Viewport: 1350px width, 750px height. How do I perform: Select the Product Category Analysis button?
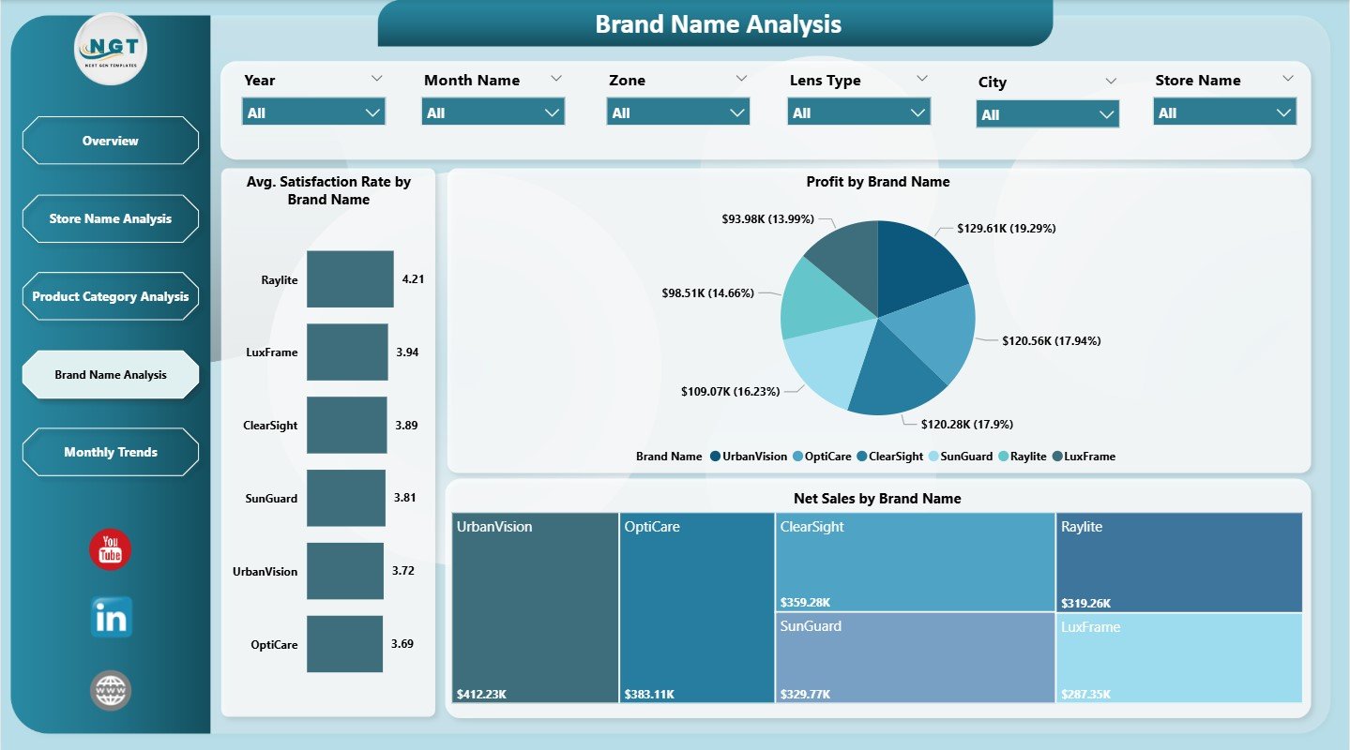(x=110, y=295)
